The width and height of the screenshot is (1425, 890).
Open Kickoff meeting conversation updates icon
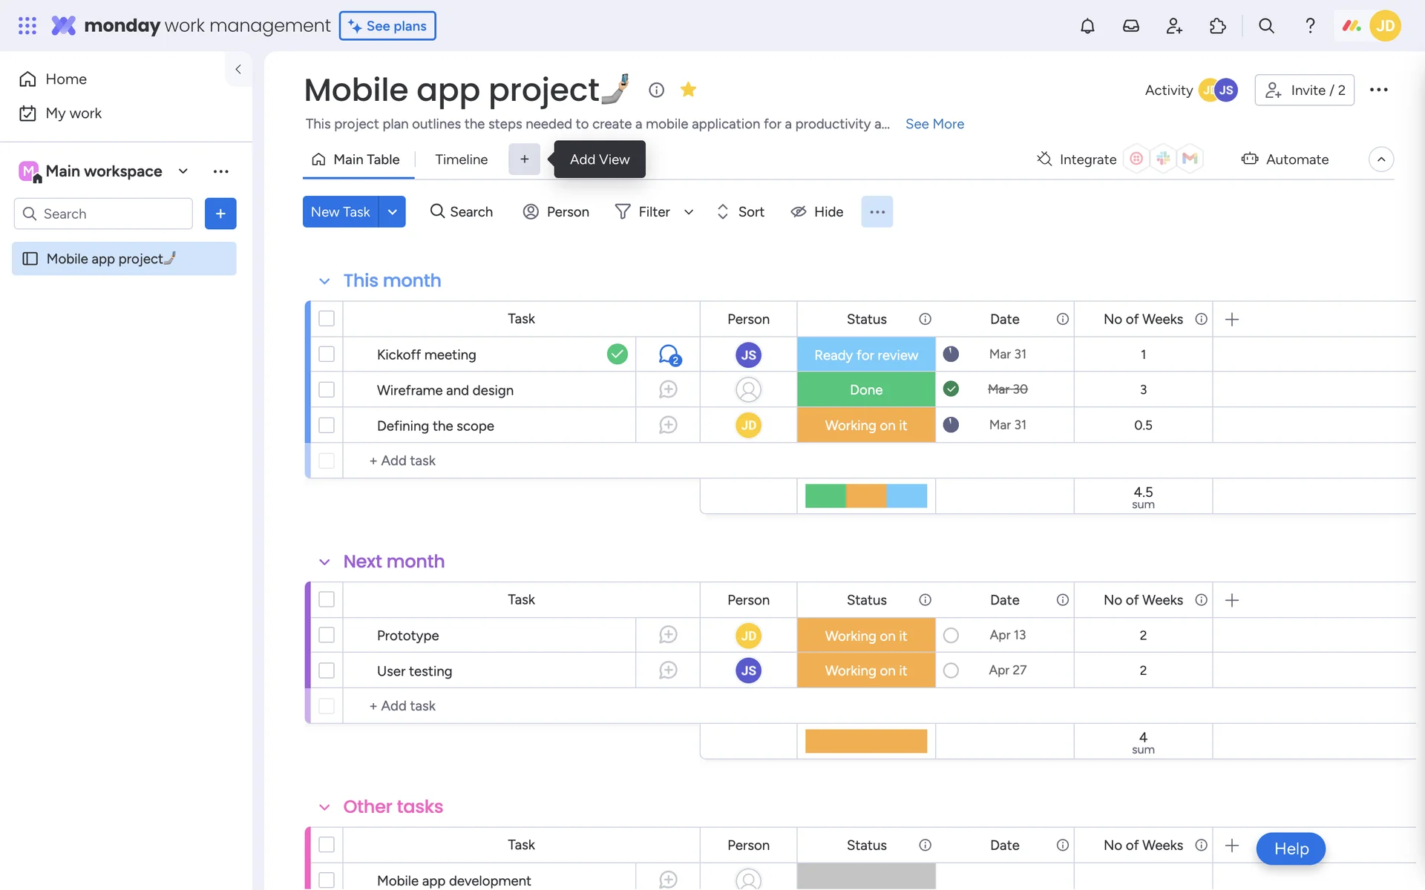point(669,355)
